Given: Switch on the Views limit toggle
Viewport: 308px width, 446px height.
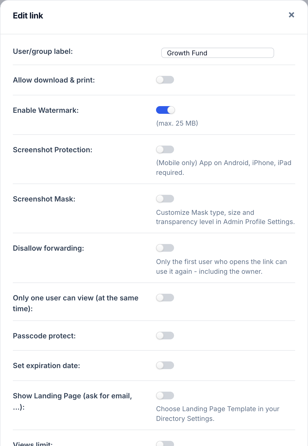Looking at the screenshot, I should [x=165, y=444].
